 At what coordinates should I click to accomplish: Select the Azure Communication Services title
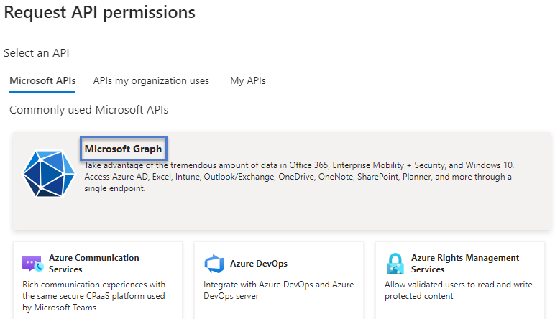pyautogui.click(x=93, y=263)
